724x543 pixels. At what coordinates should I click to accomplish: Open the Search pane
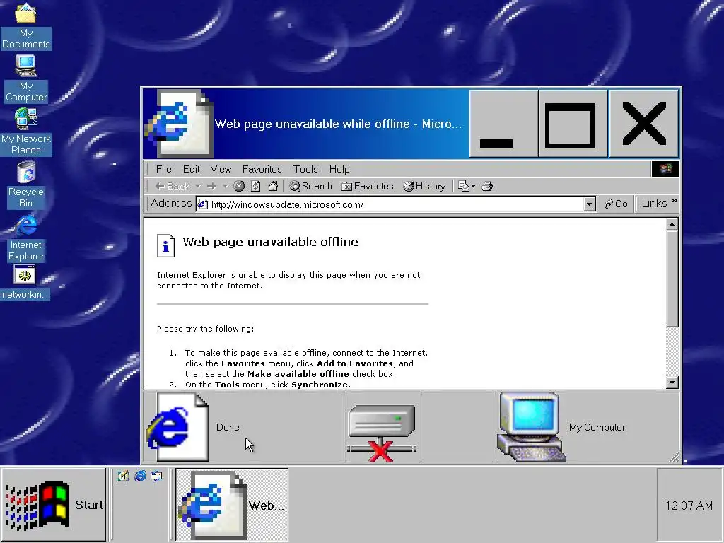pos(311,186)
